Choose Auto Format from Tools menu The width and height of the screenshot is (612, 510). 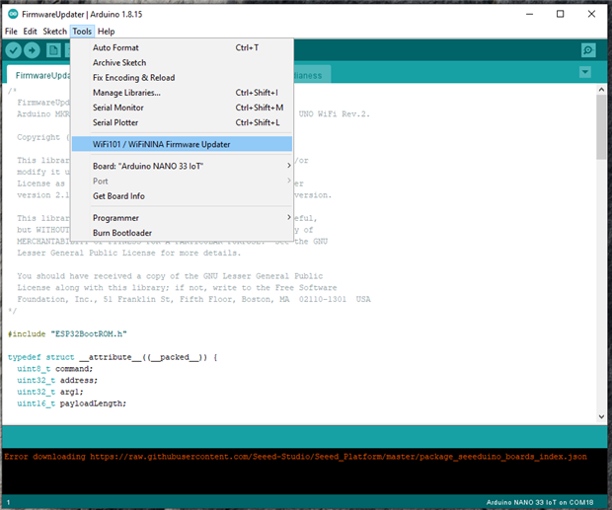[x=115, y=47]
